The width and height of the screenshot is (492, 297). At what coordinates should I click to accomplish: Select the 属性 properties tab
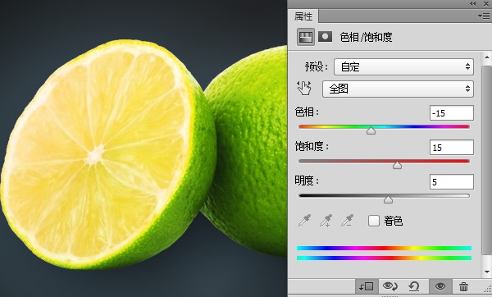pyautogui.click(x=303, y=16)
